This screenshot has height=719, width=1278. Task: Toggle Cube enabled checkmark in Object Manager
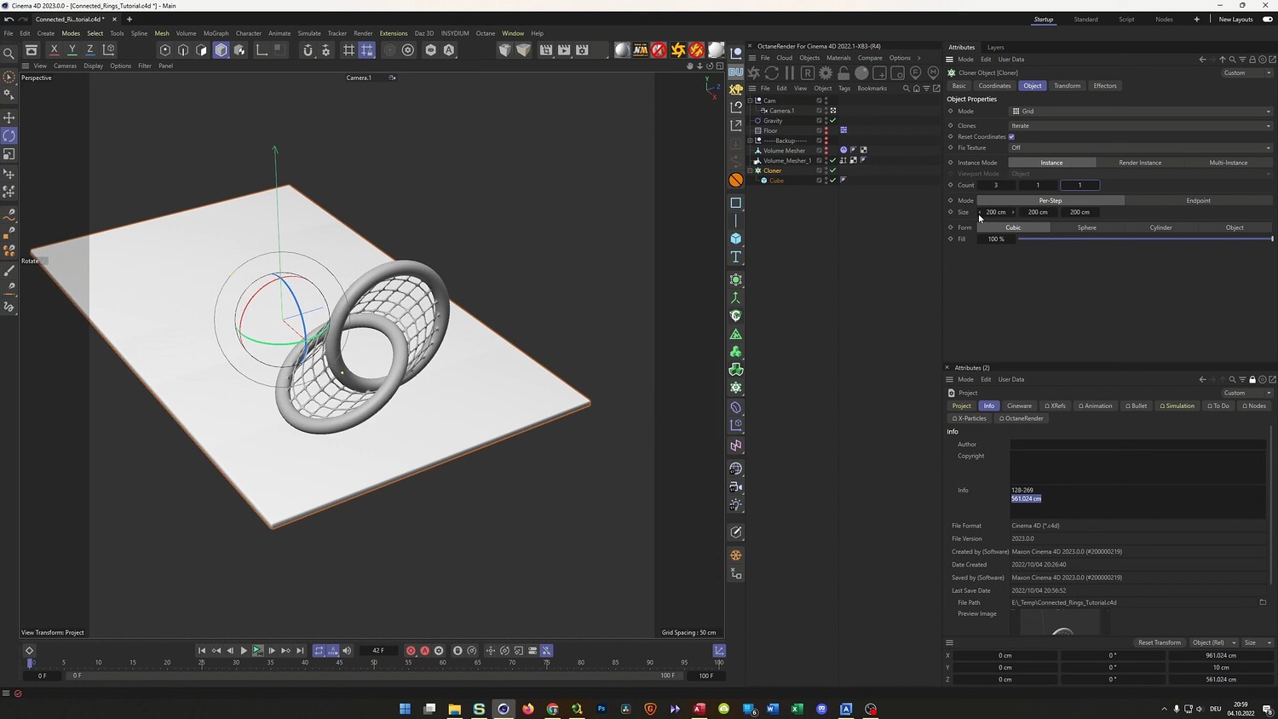pyautogui.click(x=833, y=181)
